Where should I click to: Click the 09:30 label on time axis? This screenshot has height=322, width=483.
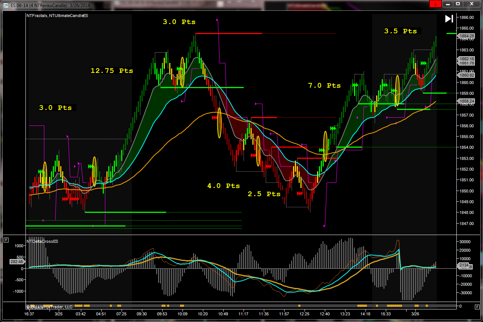click(x=142, y=314)
